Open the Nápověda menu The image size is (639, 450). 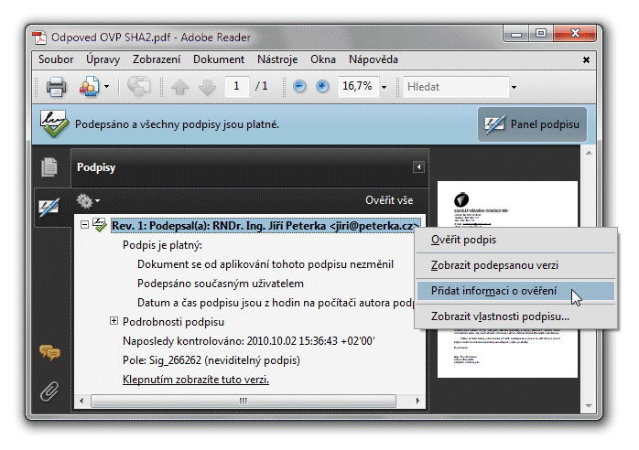(x=374, y=59)
